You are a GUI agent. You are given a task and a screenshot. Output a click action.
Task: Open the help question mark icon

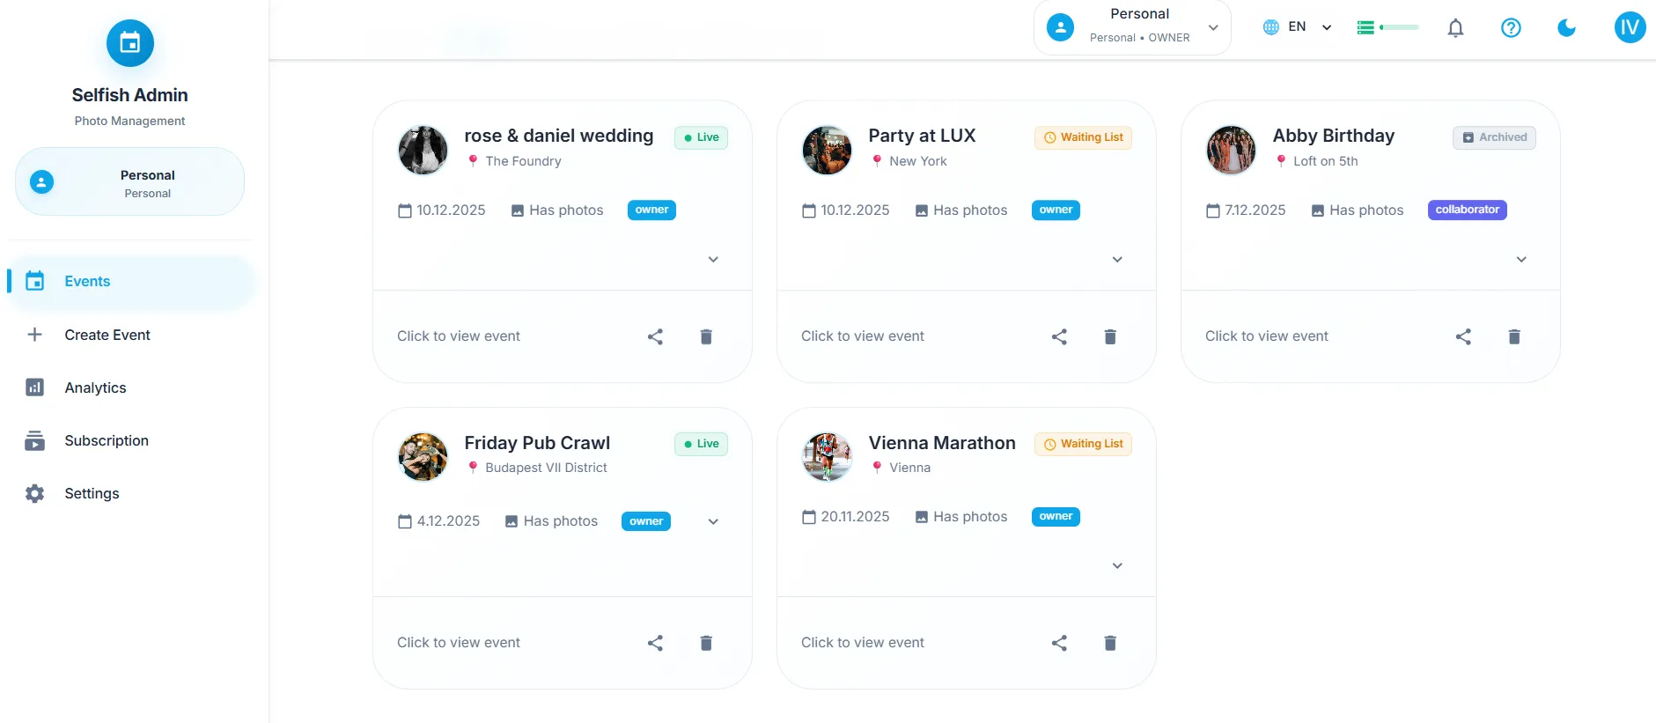tap(1511, 28)
